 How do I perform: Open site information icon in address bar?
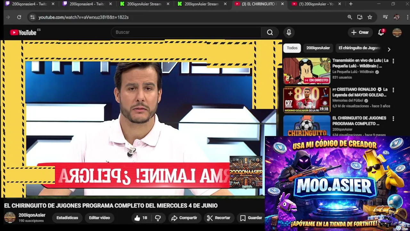click(x=32, y=17)
